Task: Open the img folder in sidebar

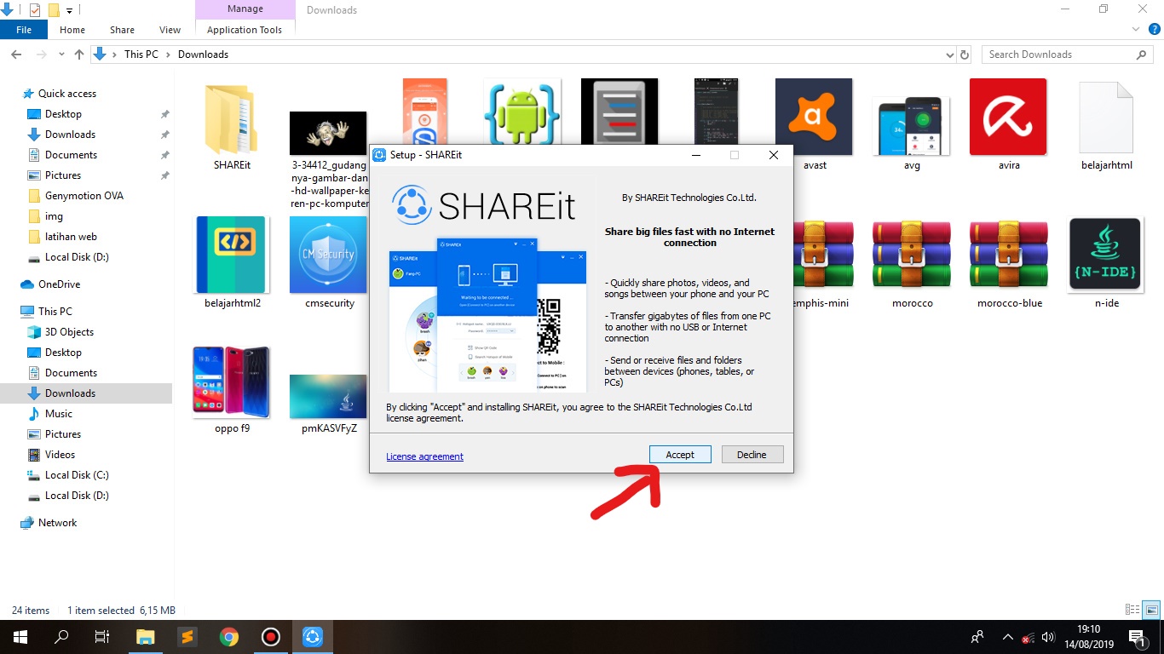Action: [x=54, y=216]
